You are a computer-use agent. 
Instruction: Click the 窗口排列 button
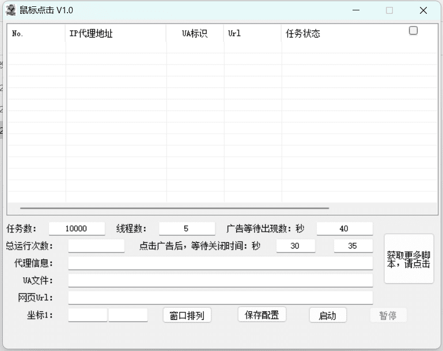(x=187, y=315)
